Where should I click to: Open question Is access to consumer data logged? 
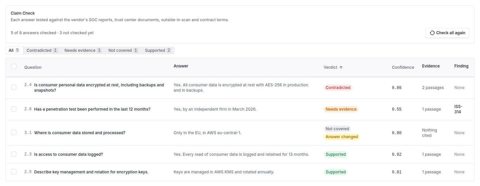[x=68, y=154]
